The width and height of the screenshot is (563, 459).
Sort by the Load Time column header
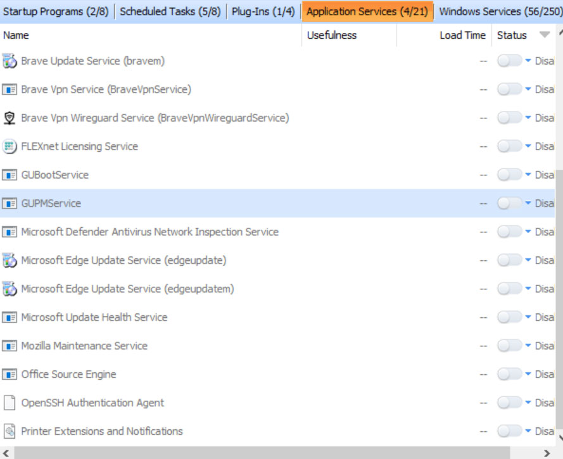(444, 35)
